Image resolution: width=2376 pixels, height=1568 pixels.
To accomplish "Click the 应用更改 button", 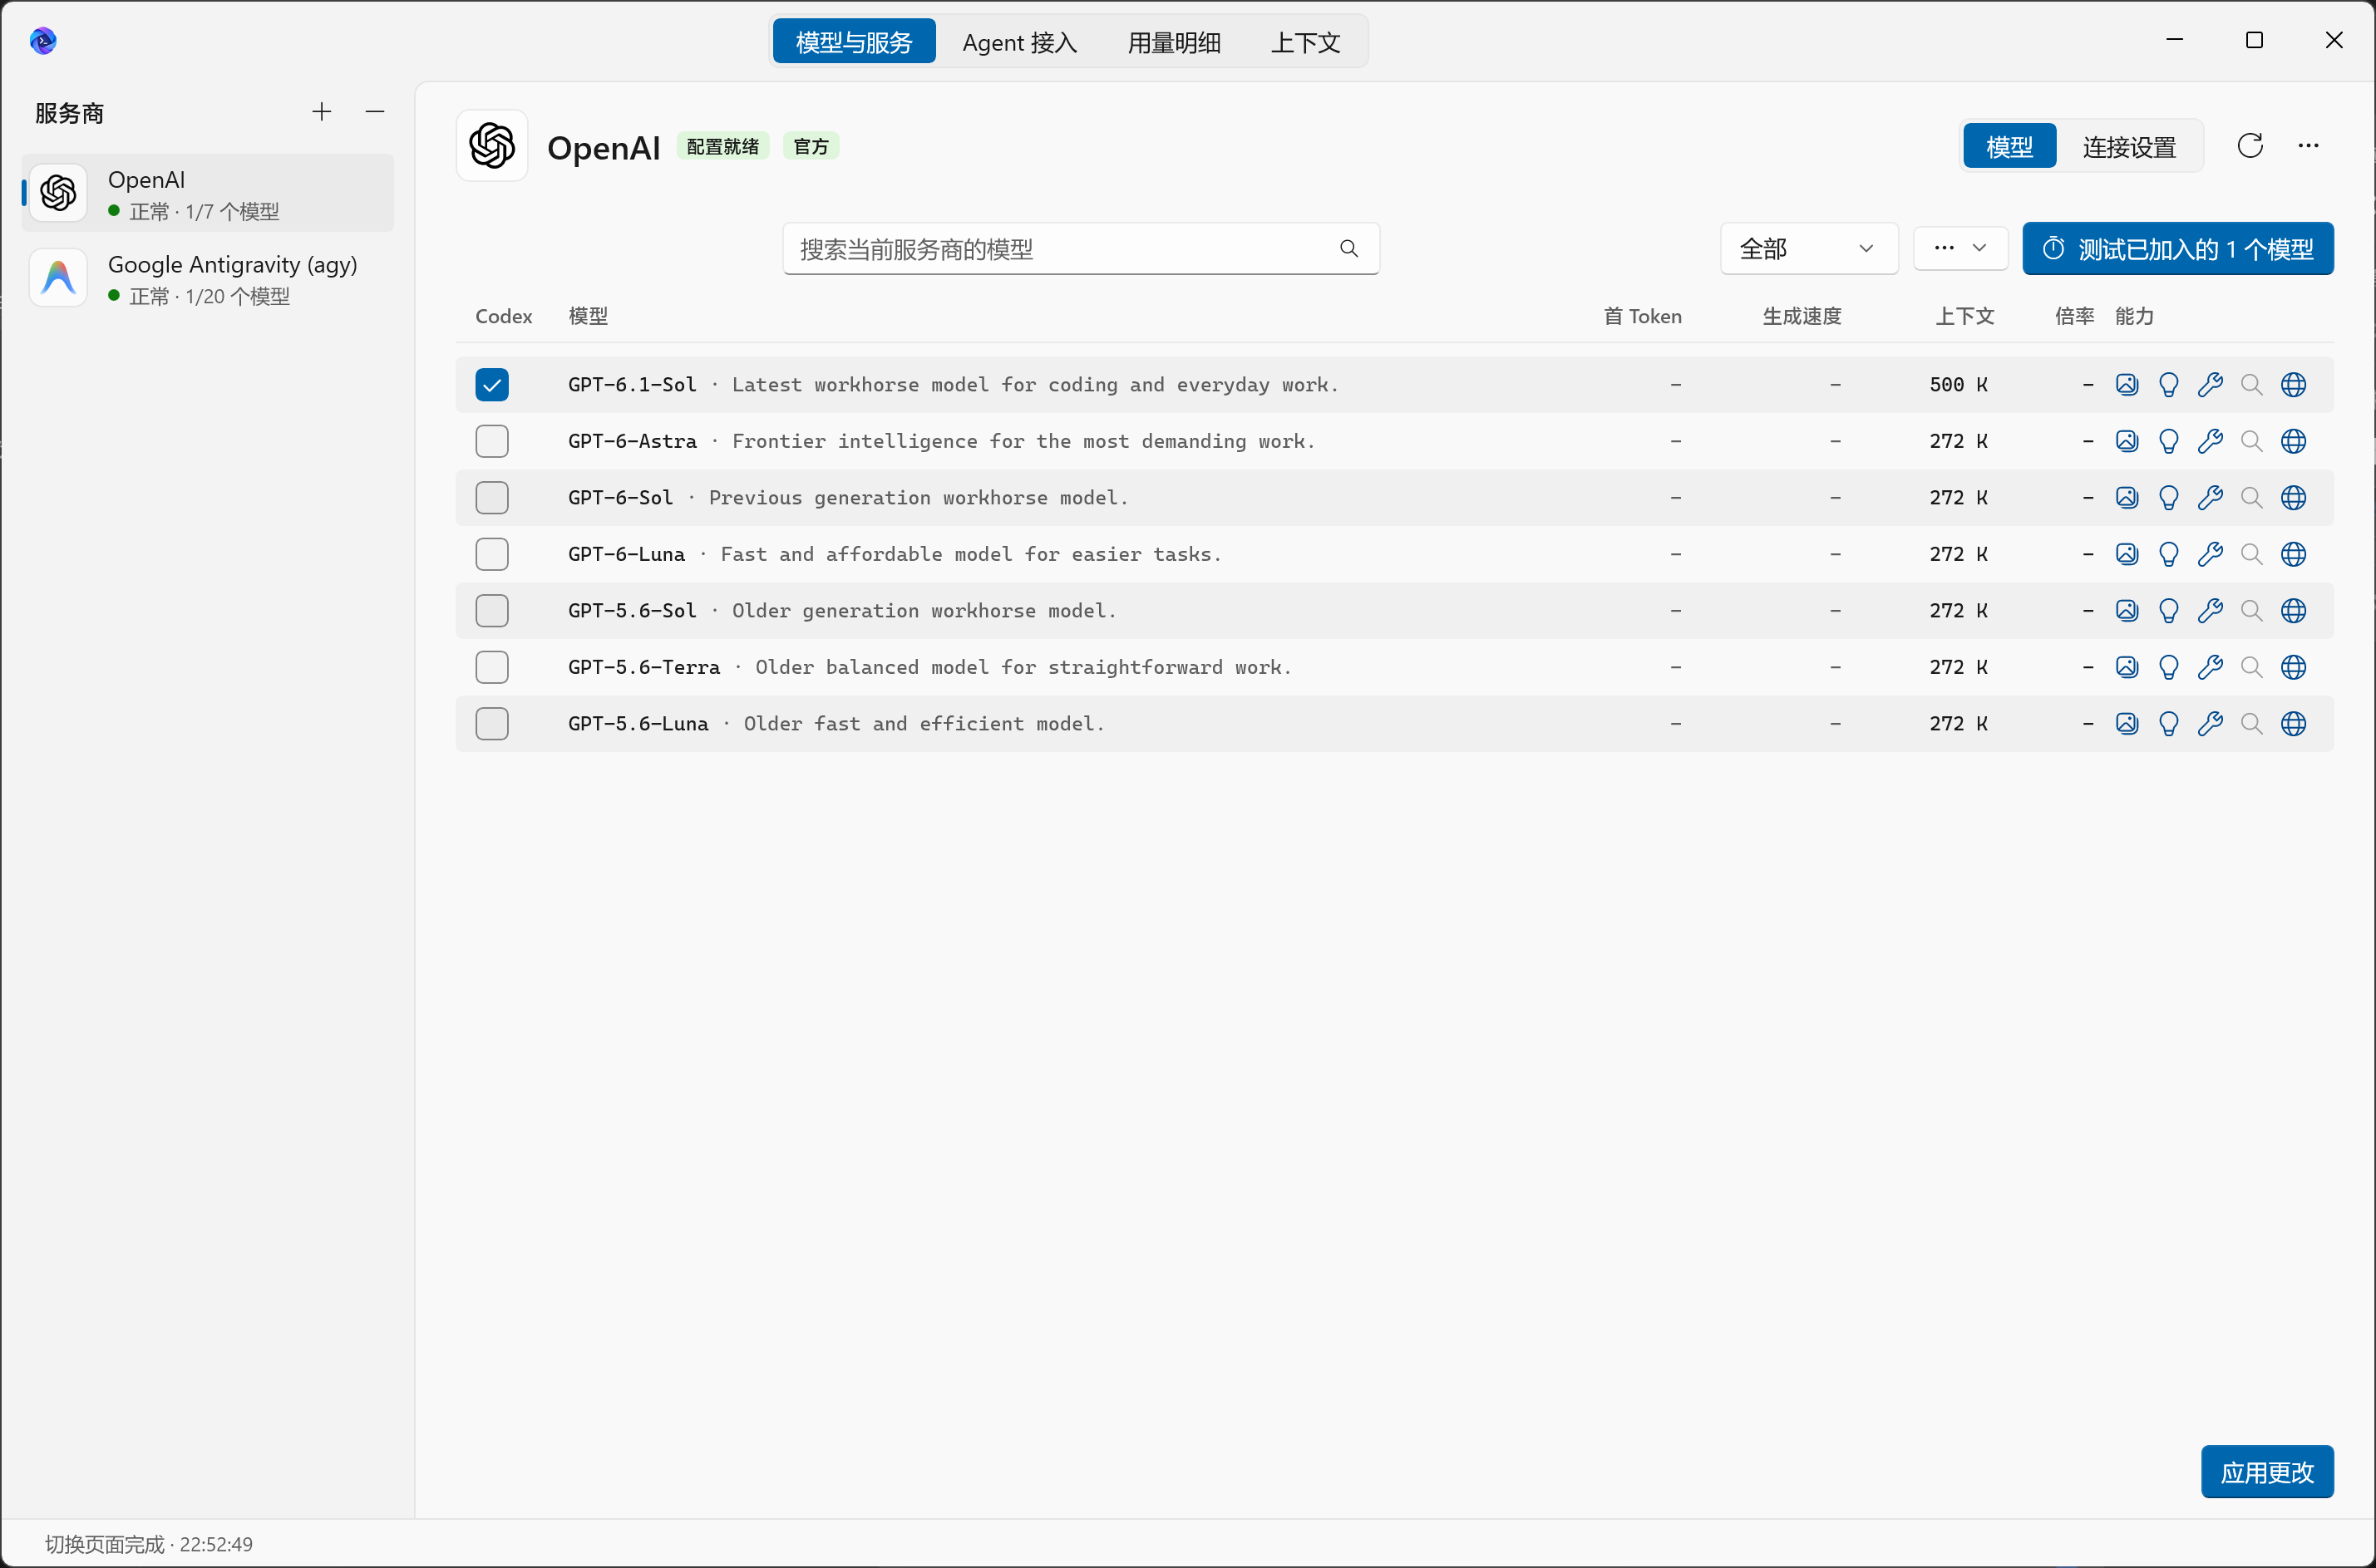I will click(2267, 1472).
